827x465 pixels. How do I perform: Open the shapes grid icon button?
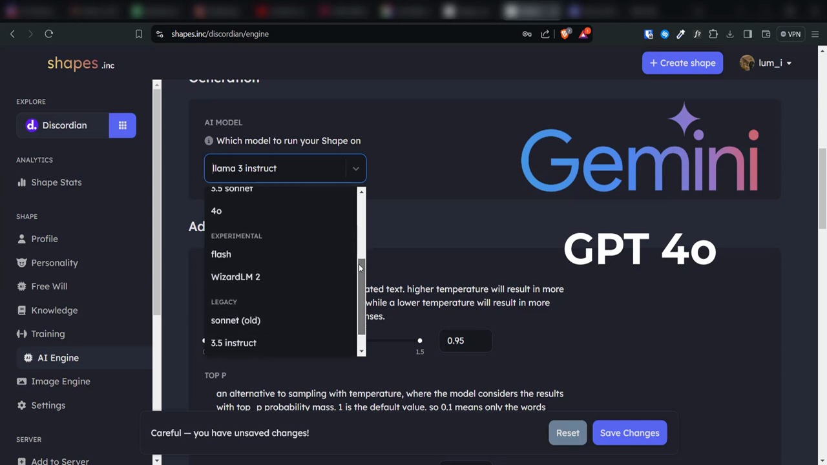click(x=122, y=125)
